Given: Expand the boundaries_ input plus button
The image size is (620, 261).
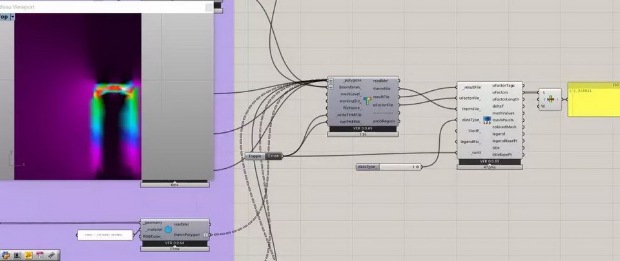Looking at the screenshot, I should point(331,87).
